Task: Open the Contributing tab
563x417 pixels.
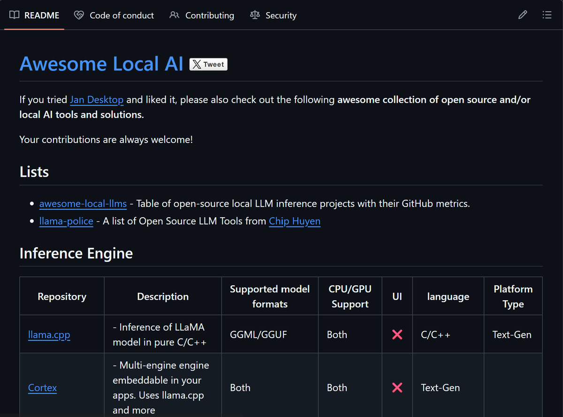Action: [202, 15]
